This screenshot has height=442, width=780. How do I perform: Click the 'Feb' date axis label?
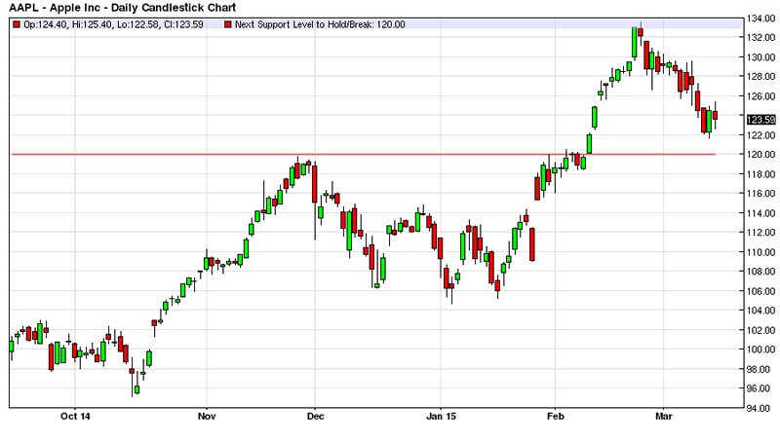(555, 416)
